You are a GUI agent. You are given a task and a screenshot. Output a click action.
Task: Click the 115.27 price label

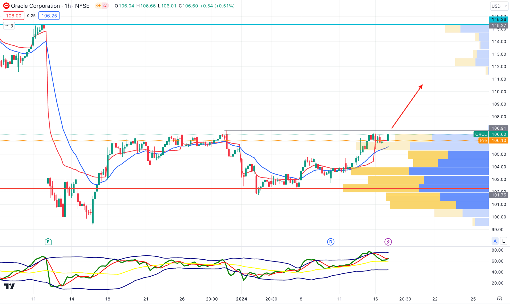tap(499, 26)
